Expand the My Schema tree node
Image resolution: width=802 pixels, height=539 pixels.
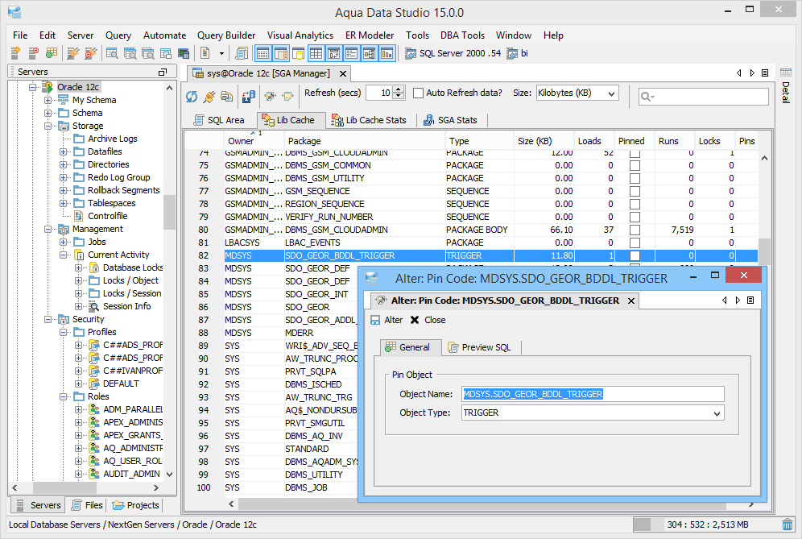click(48, 100)
